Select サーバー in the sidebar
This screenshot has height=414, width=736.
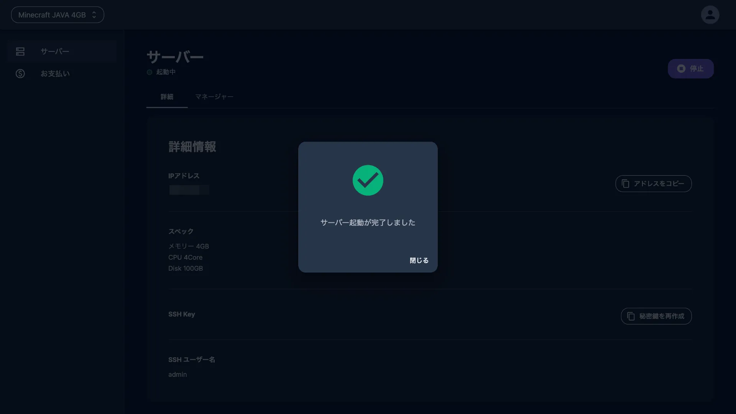coord(61,51)
